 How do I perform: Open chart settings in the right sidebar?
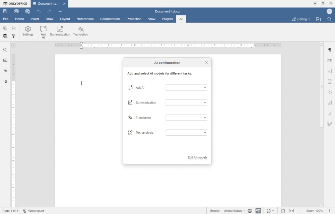click(330, 102)
